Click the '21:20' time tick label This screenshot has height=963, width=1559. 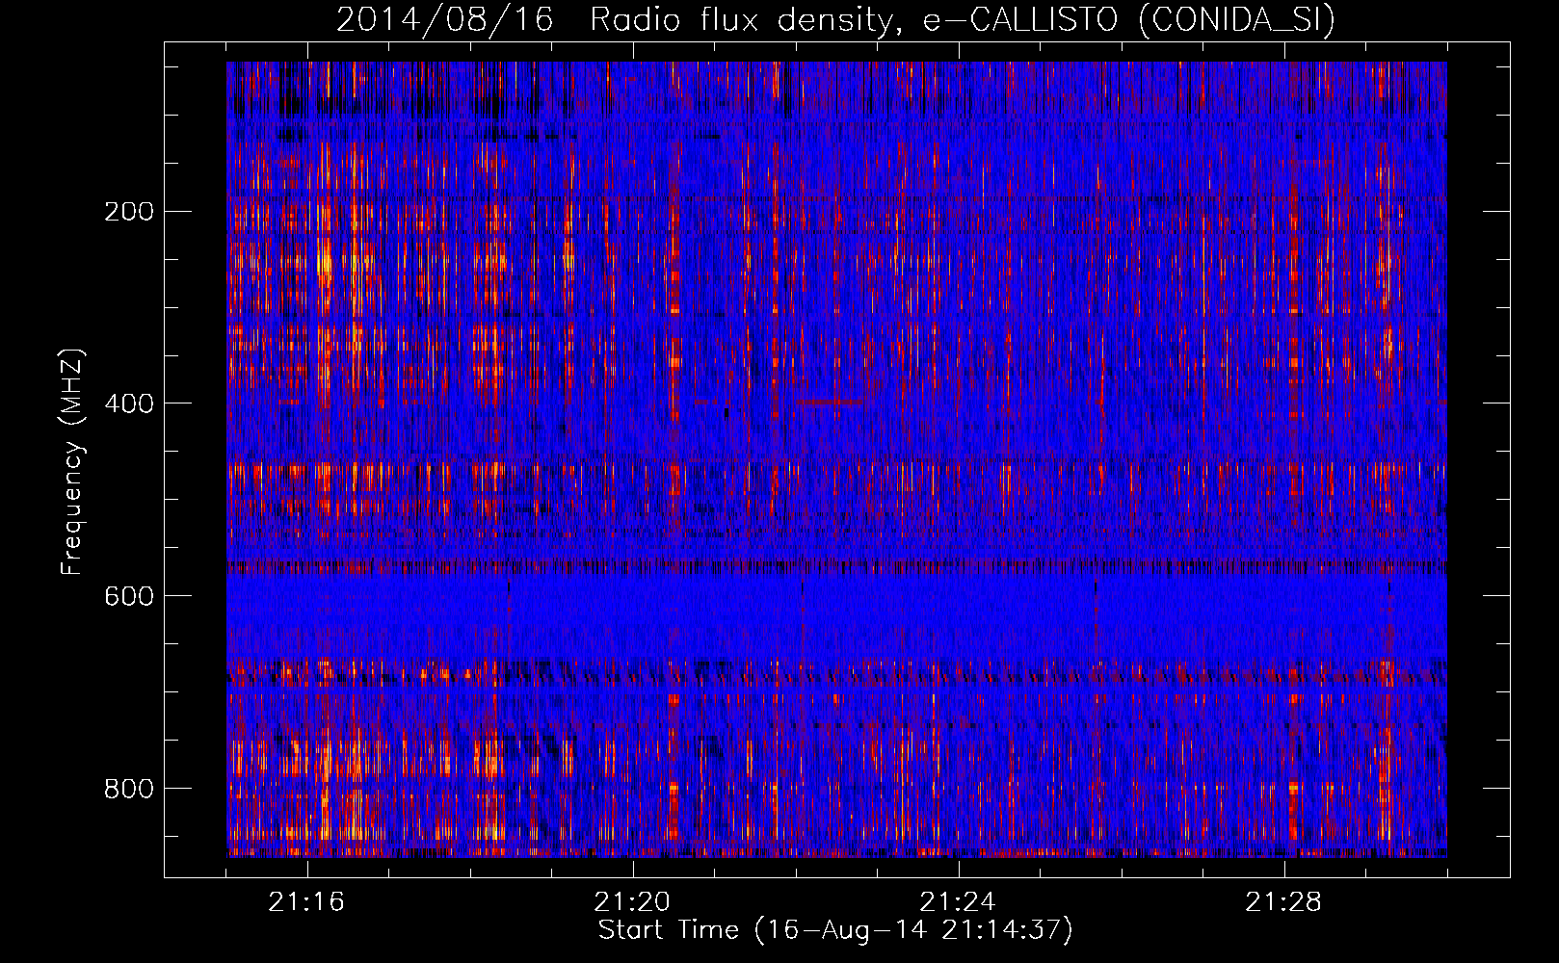click(x=632, y=902)
